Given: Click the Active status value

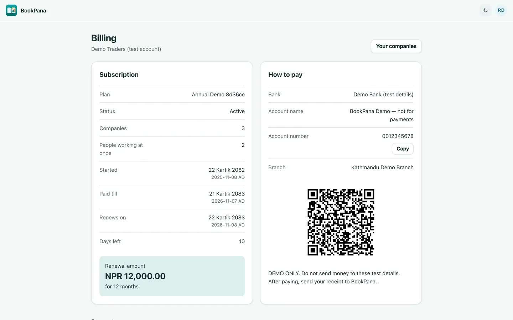Looking at the screenshot, I should (x=237, y=111).
